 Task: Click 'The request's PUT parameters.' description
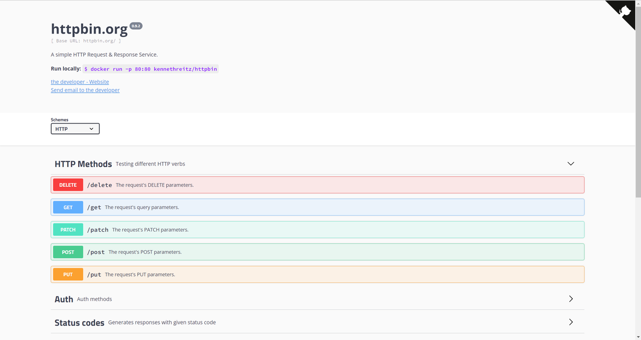(140, 275)
